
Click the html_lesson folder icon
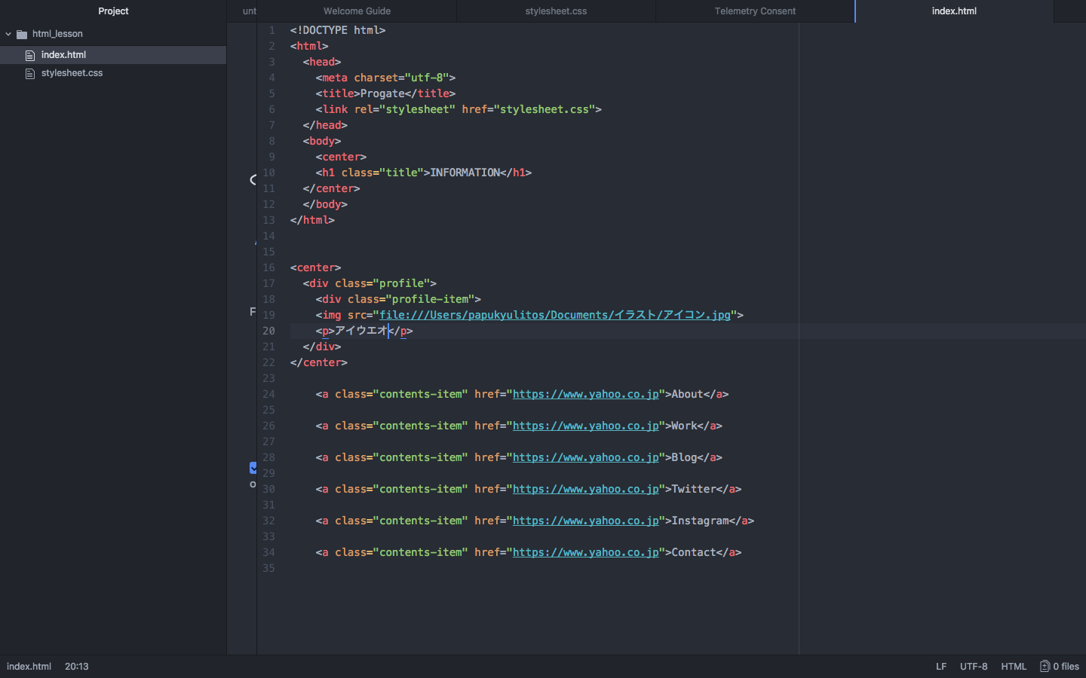[22, 34]
